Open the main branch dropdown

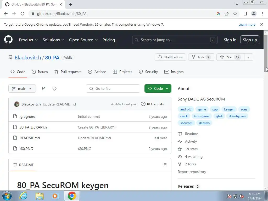point(22,88)
